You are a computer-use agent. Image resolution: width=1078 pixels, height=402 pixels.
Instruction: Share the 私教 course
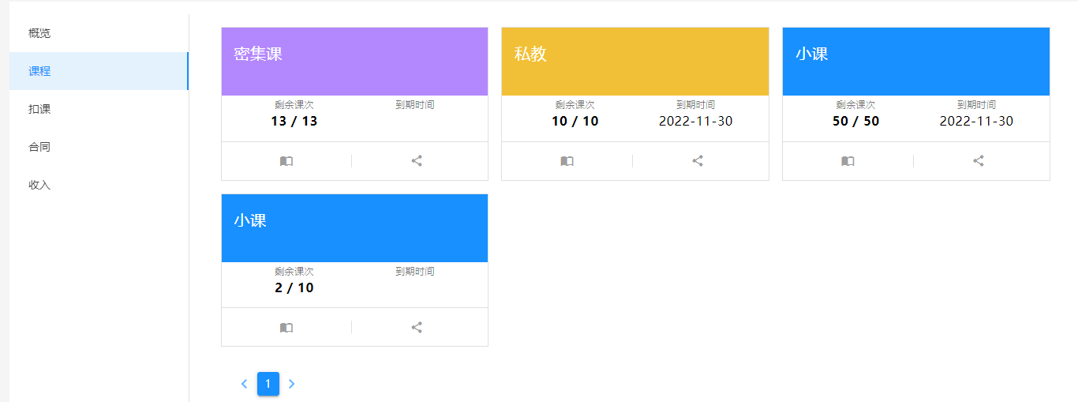(x=698, y=161)
